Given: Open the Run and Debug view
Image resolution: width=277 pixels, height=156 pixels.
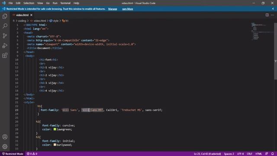Looking at the screenshot, I should (5, 45).
